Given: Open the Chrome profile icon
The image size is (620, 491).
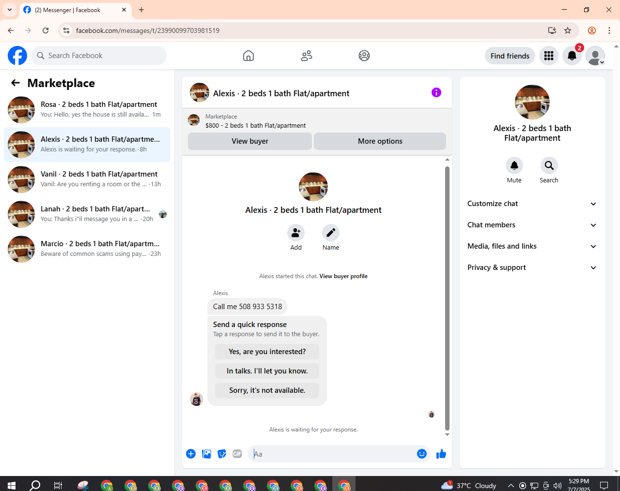Looking at the screenshot, I should click(x=592, y=30).
